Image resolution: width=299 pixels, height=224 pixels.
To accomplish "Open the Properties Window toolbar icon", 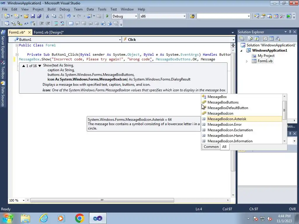I will coord(263,16).
